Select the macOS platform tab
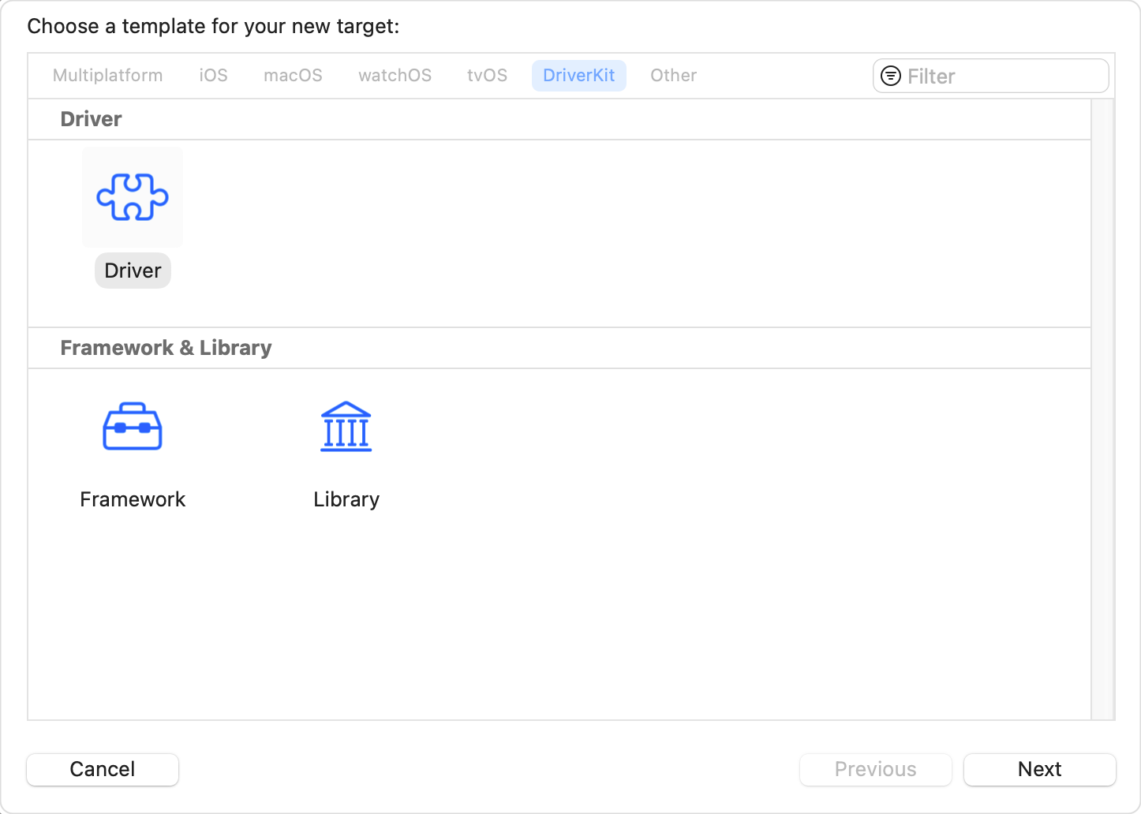 [x=294, y=76]
